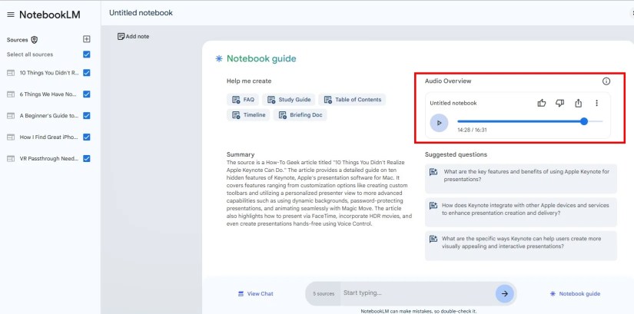The width and height of the screenshot is (634, 314).
Task: Generate a Timeline
Action: (248, 114)
